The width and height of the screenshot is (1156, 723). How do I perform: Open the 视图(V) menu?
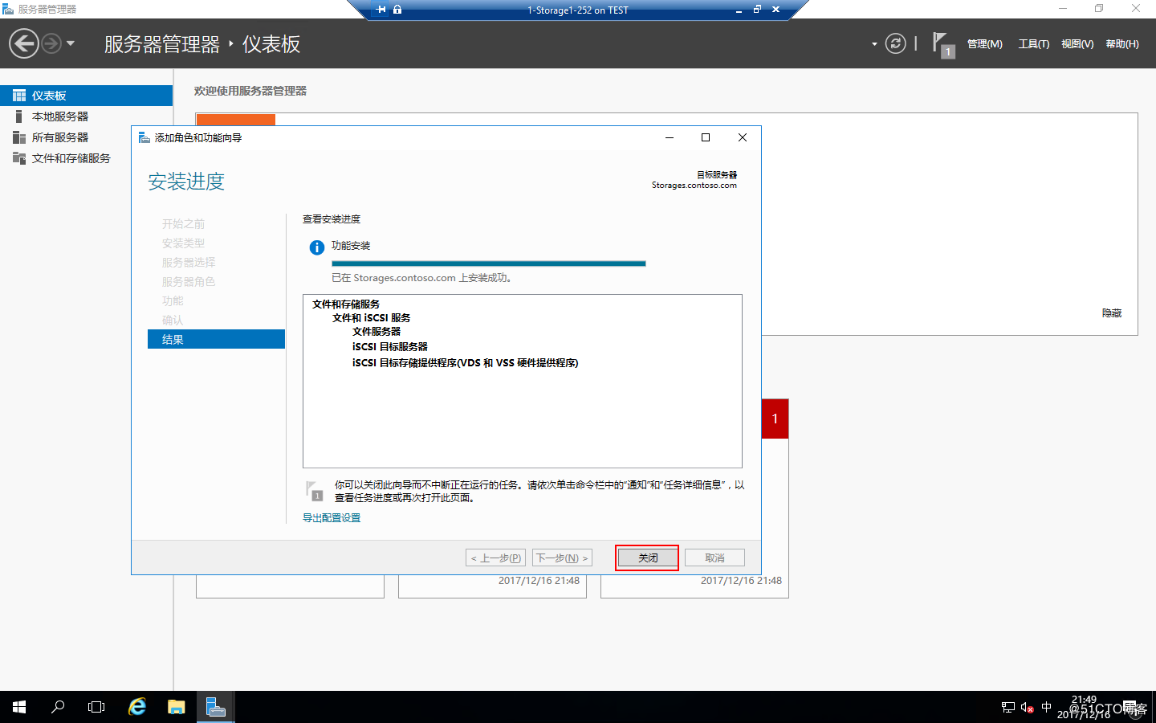coord(1077,44)
